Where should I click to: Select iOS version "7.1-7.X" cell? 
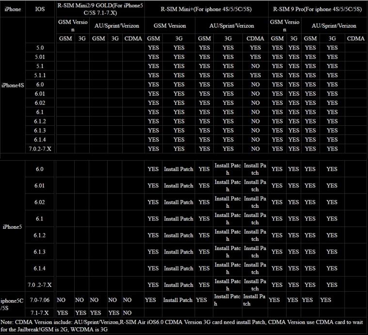point(40,313)
